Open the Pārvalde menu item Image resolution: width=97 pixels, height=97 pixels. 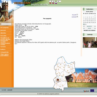[3, 36]
